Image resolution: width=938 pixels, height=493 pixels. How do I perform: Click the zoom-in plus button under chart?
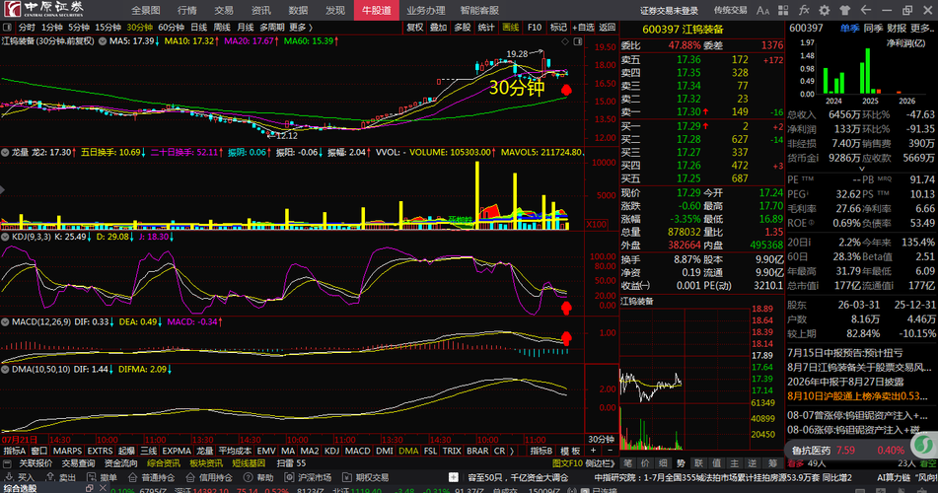(x=594, y=451)
